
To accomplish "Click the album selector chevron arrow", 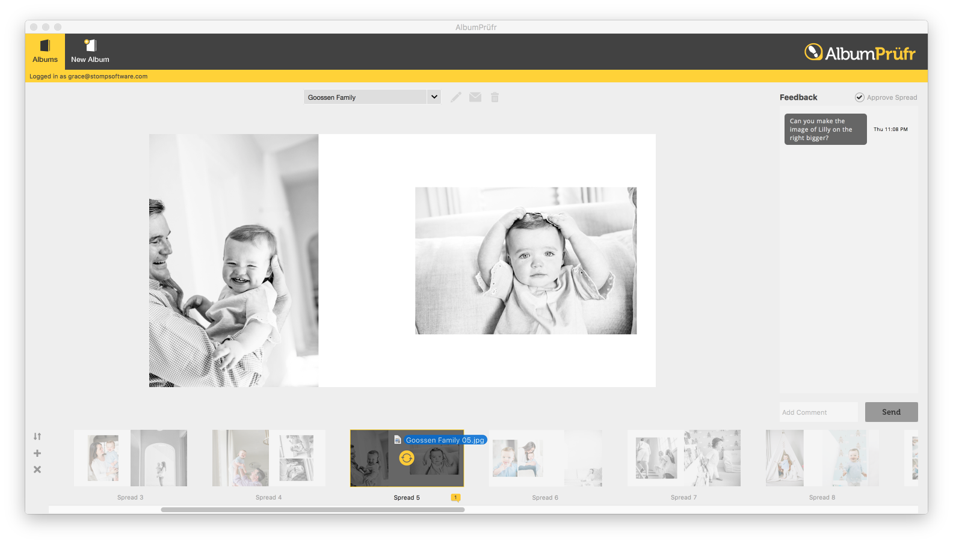I will pyautogui.click(x=434, y=97).
